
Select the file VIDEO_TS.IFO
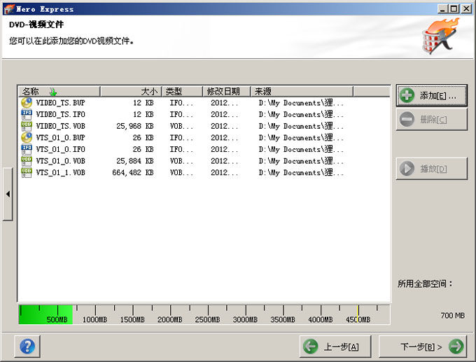tap(60, 115)
